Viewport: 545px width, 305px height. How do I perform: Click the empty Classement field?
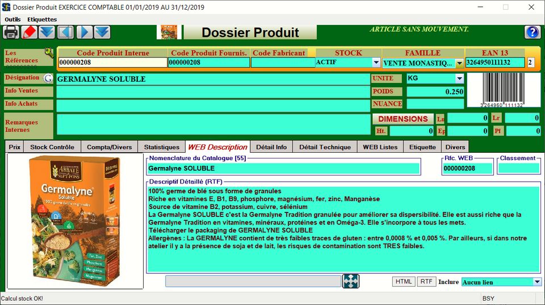[x=518, y=168]
